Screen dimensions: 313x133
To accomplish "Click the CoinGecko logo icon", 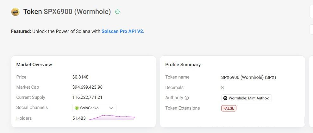I will tap(77, 108).
